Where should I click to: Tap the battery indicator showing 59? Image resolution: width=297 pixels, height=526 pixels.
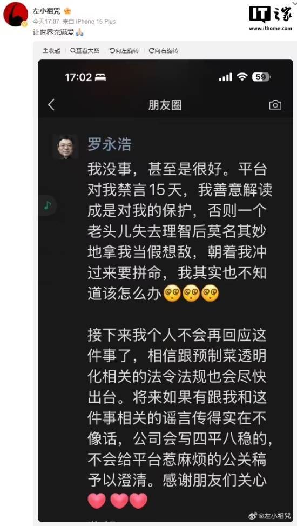click(x=261, y=77)
